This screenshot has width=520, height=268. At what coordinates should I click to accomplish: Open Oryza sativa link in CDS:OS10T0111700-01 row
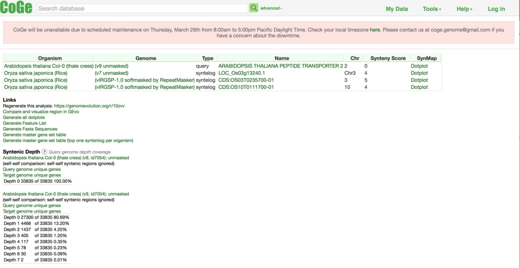pos(36,87)
